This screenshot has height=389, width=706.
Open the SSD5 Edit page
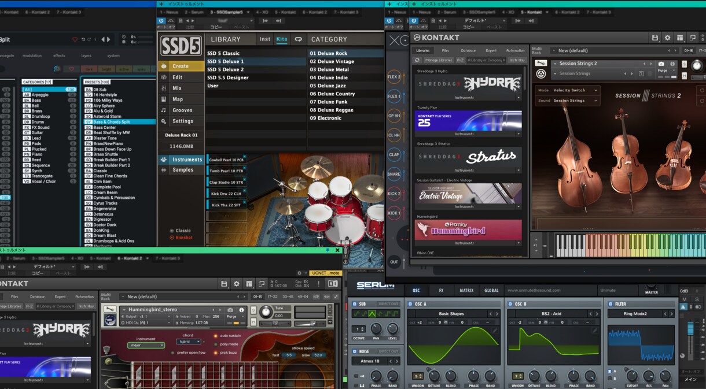pos(181,77)
